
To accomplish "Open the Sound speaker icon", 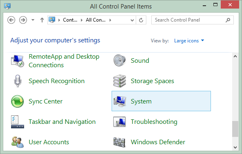I will (x=119, y=60).
